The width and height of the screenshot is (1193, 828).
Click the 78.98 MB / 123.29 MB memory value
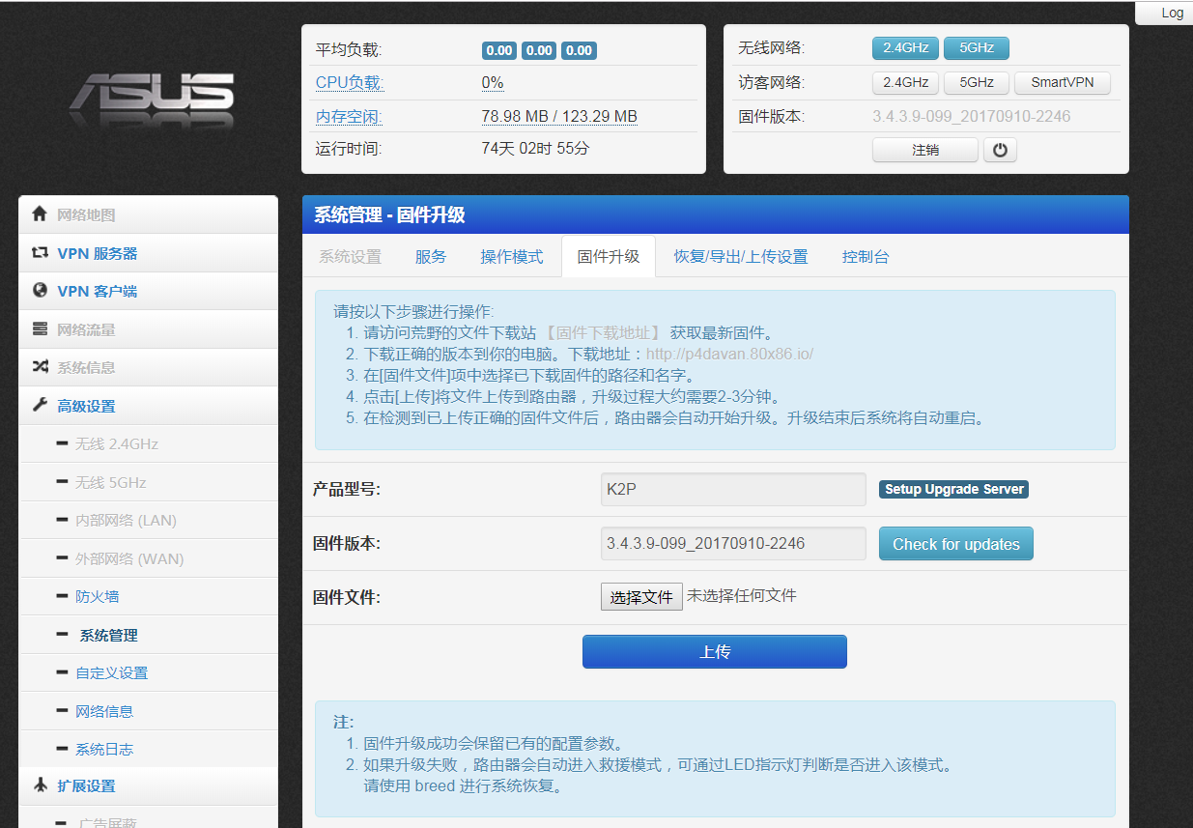pyautogui.click(x=559, y=117)
